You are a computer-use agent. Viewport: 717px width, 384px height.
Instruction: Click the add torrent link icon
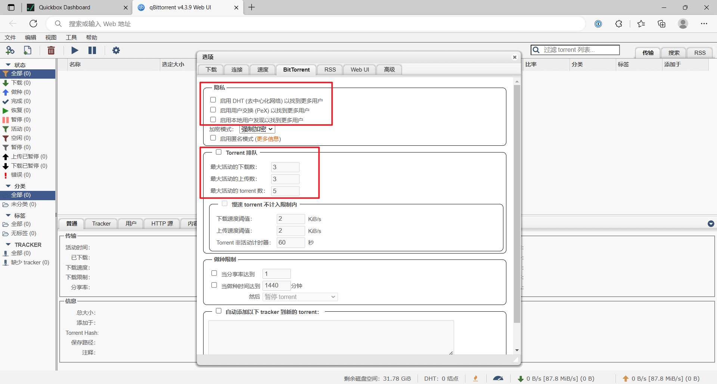[10, 50]
